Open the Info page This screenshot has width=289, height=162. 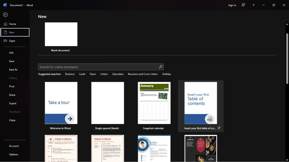coord(11,53)
